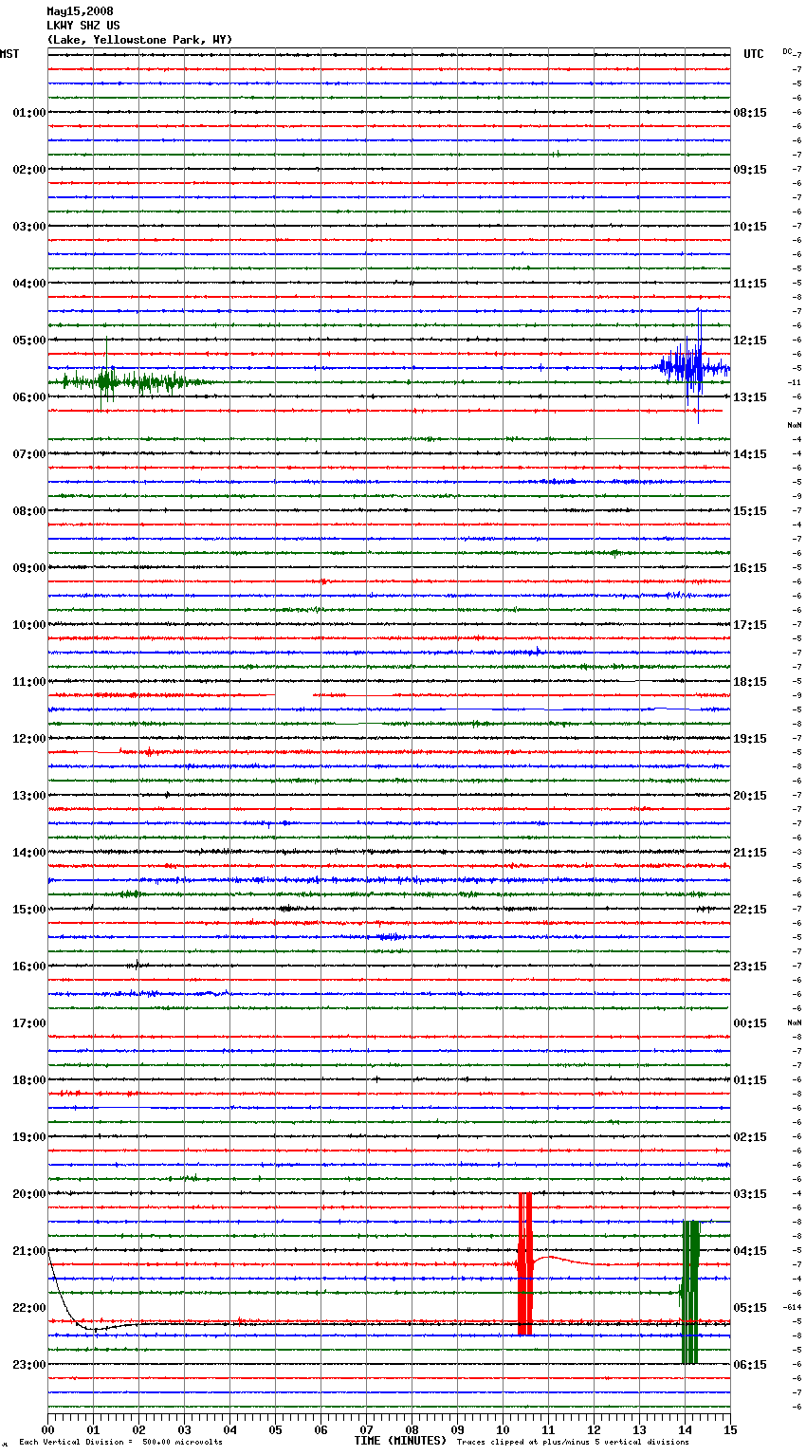The width and height of the screenshot is (806, 1455).
Task: Click the date text "May15,2008"
Action: (80, 11)
